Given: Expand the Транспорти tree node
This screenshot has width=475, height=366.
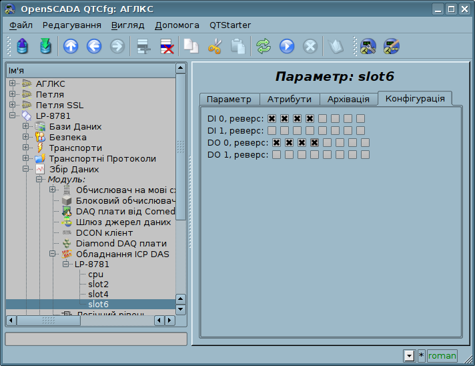Looking at the screenshot, I should 26,148.
